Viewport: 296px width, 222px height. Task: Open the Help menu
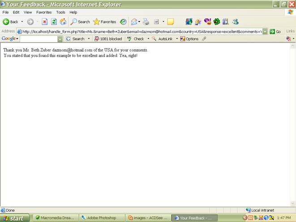73,12
